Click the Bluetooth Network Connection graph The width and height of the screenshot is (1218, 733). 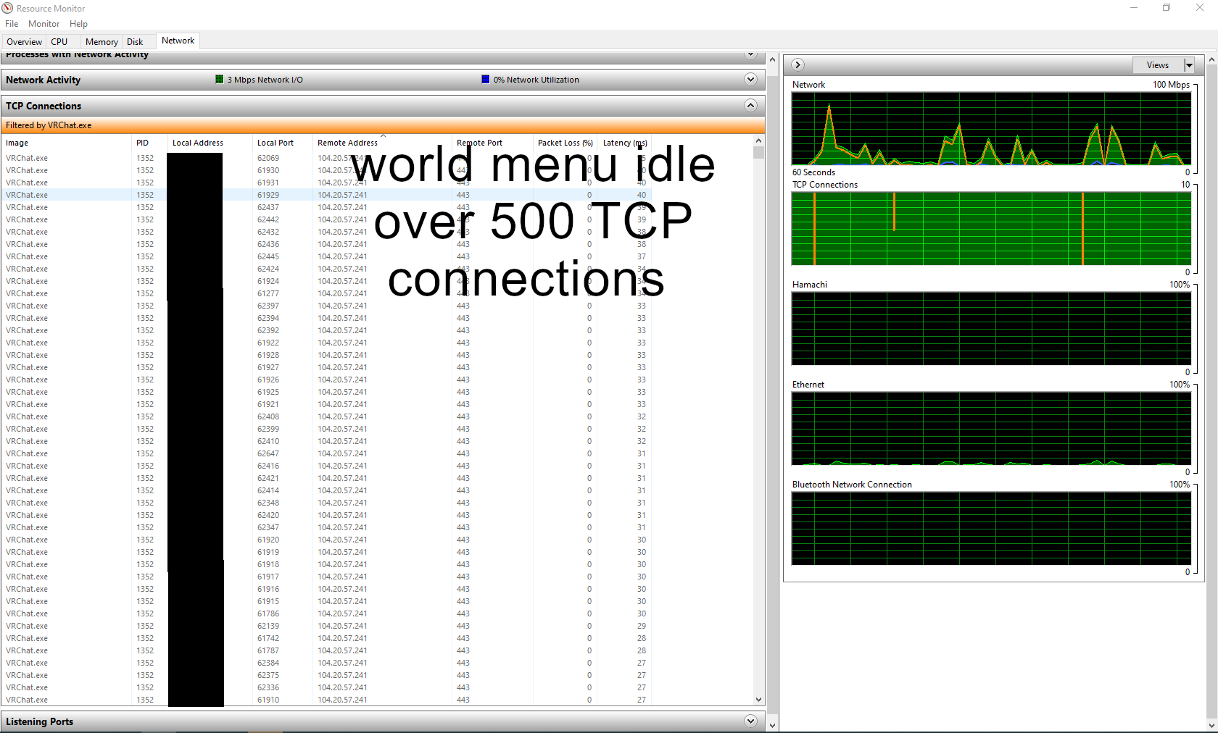coord(991,529)
